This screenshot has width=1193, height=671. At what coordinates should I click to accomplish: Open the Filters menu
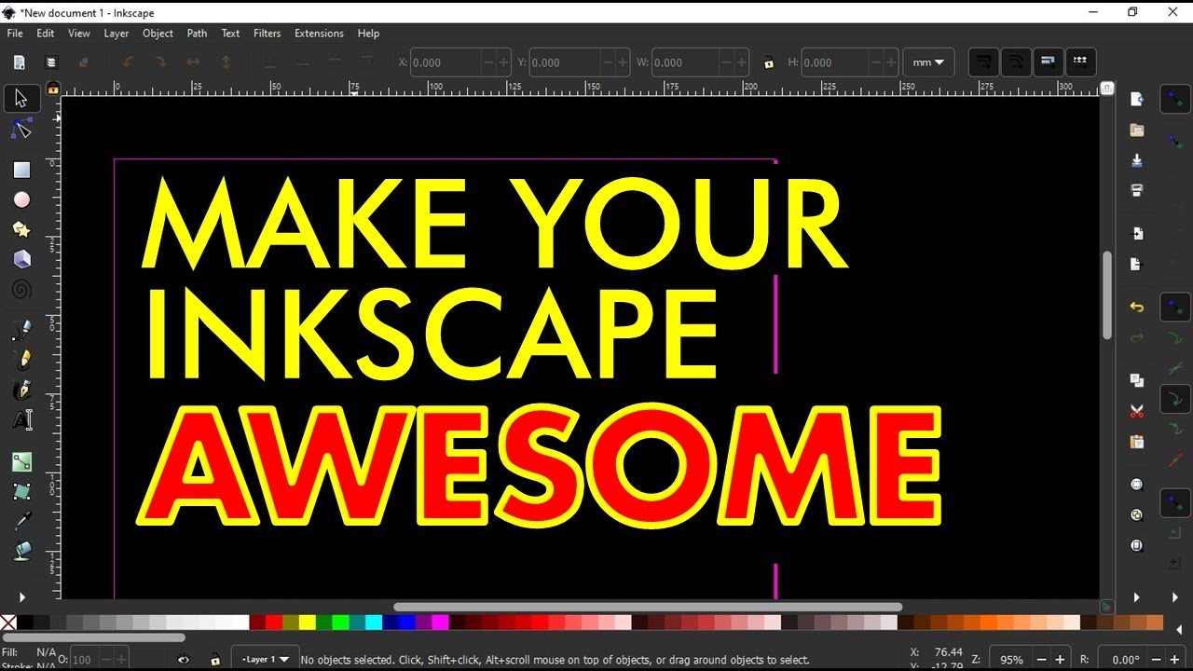[x=267, y=34]
